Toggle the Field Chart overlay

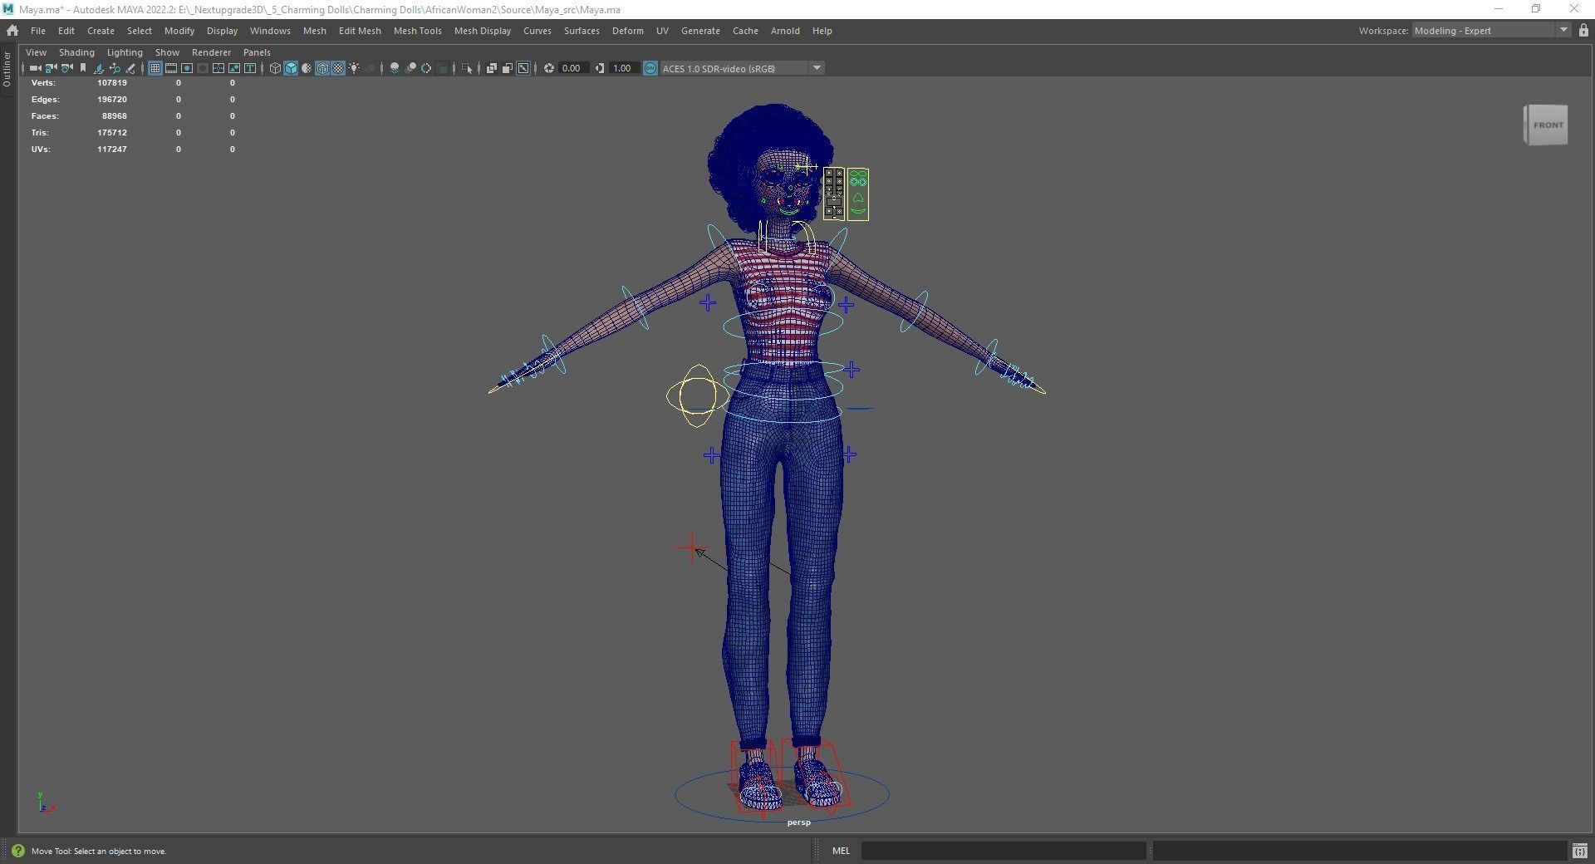coord(218,68)
